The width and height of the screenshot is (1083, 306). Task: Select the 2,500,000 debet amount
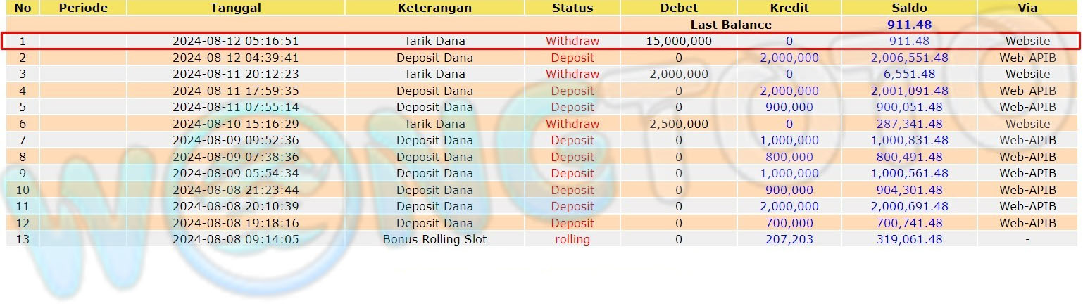679,124
